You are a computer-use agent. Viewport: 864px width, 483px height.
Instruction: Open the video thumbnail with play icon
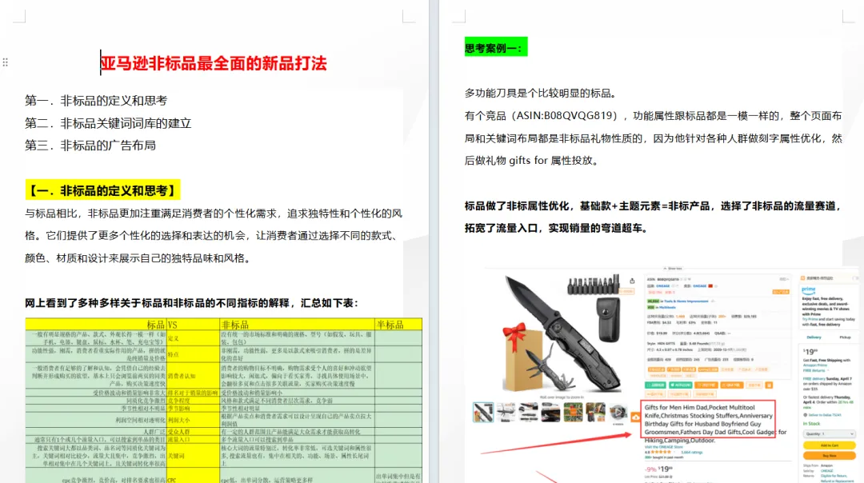(x=618, y=412)
